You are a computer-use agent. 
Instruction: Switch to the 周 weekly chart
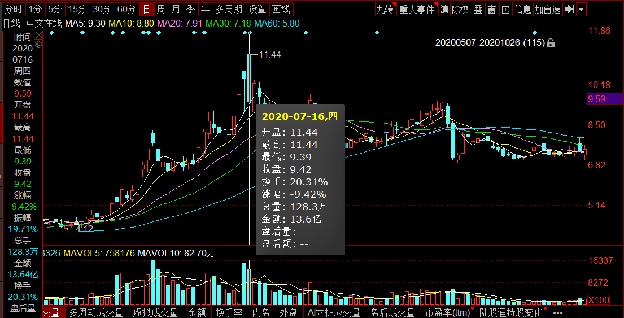[161, 9]
